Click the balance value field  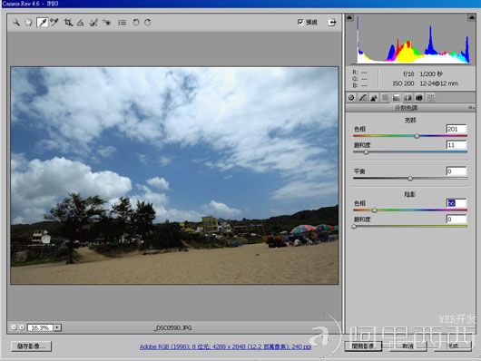pyautogui.click(x=456, y=171)
